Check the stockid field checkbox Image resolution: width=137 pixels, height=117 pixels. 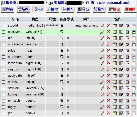click(x=4, y=26)
